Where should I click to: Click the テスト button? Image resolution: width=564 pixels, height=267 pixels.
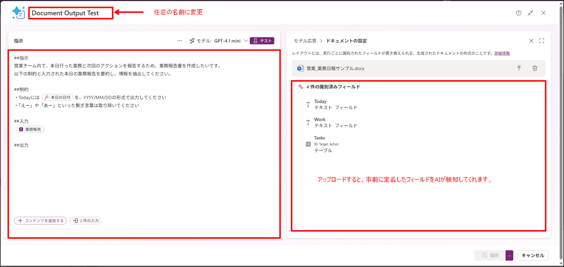(x=262, y=41)
